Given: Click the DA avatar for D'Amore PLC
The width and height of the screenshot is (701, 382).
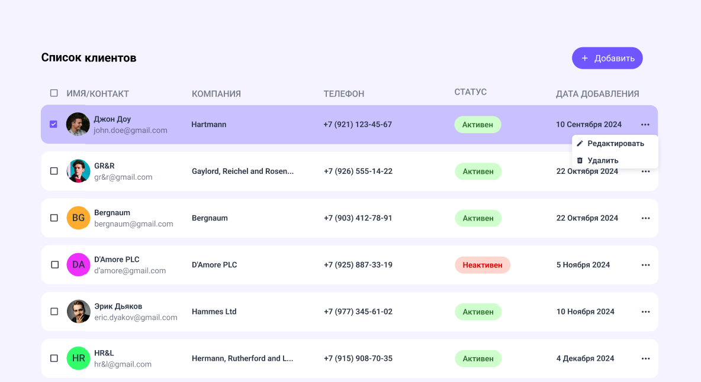Looking at the screenshot, I should coord(78,265).
